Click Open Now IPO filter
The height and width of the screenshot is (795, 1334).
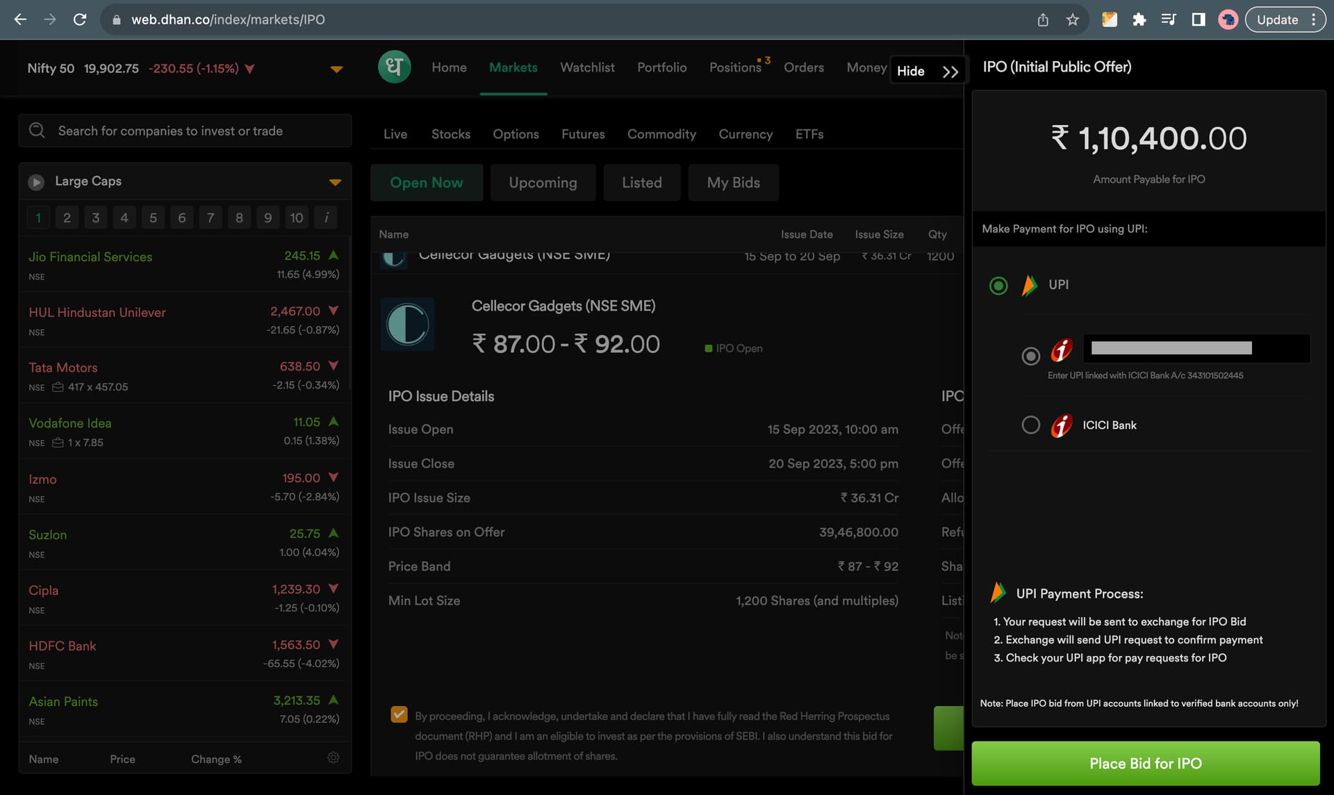[x=426, y=183]
